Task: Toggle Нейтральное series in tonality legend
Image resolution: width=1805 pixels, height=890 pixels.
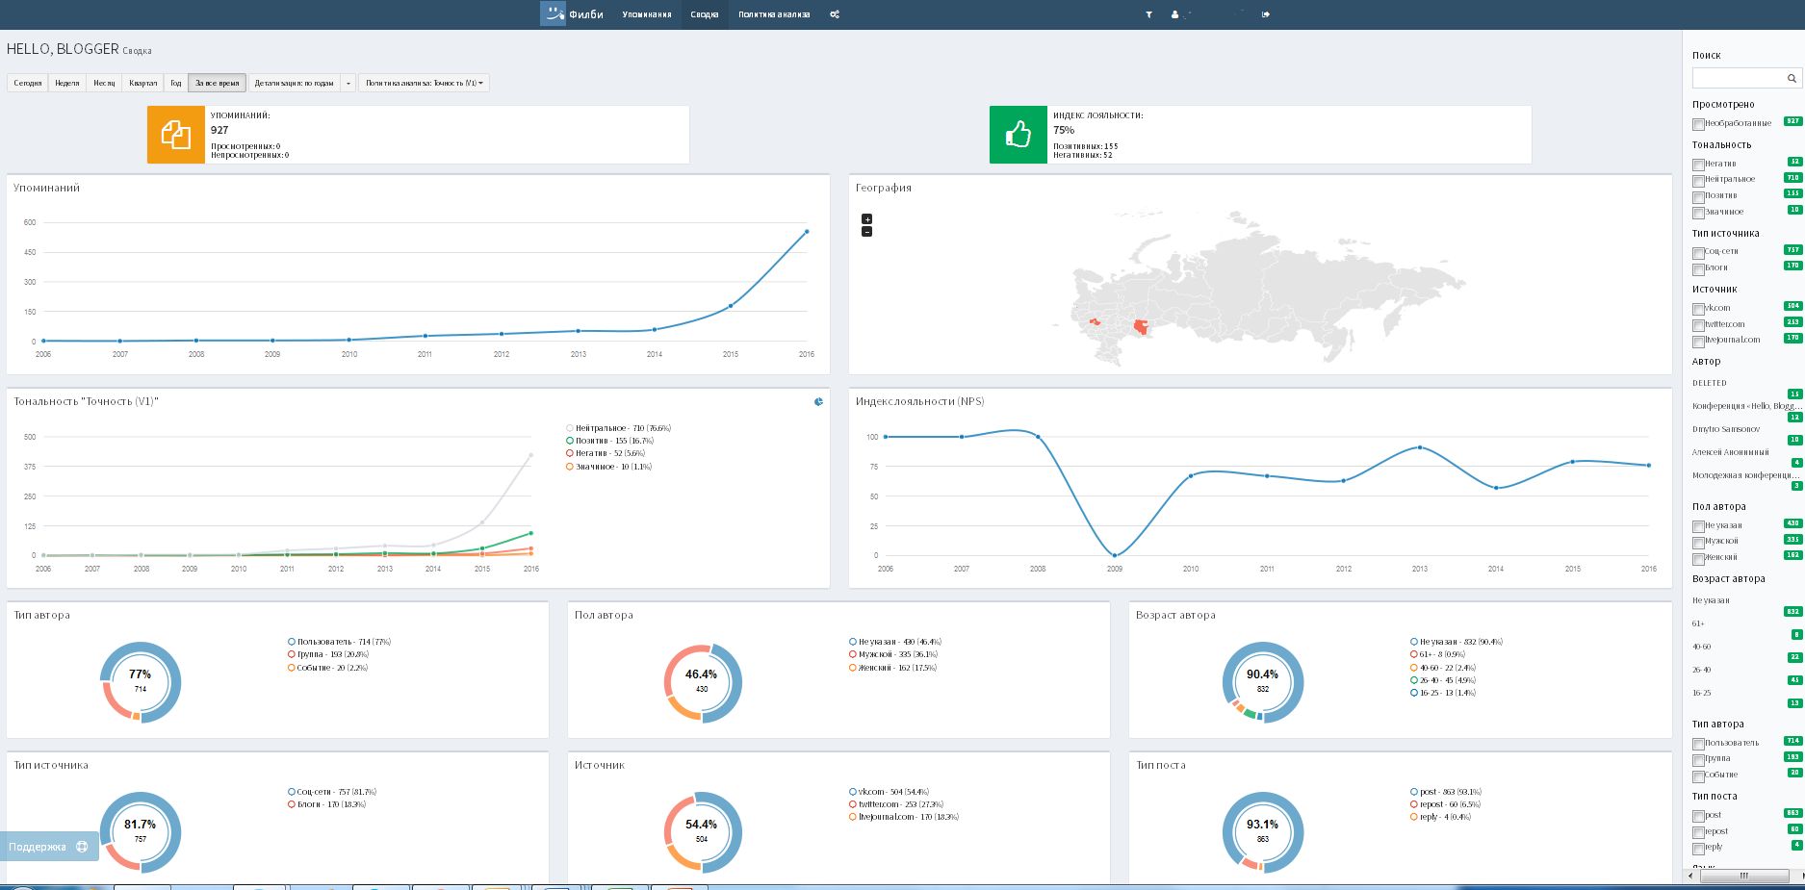Action: [619, 428]
